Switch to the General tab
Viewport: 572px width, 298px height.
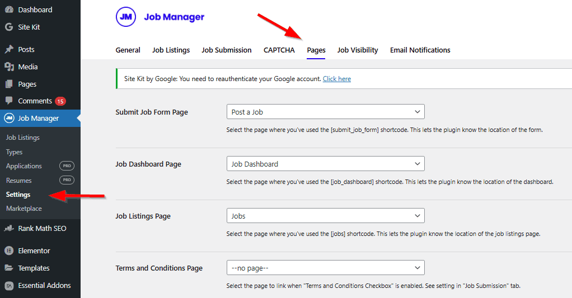click(128, 50)
